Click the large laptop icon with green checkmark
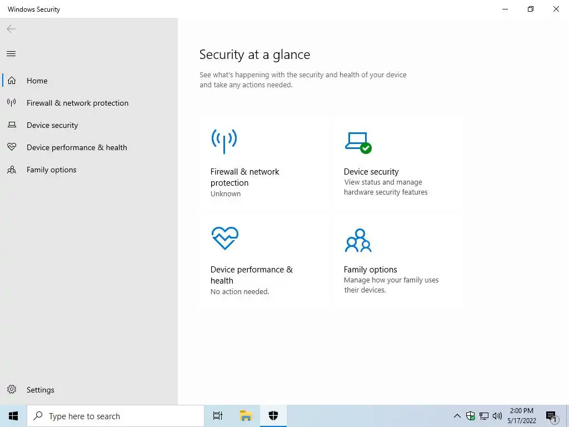 coord(358,143)
